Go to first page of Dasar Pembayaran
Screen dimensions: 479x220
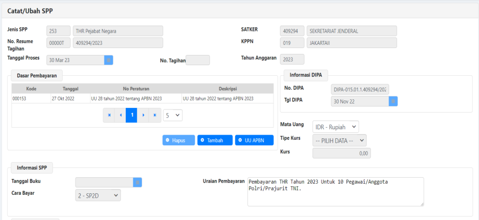pos(110,115)
